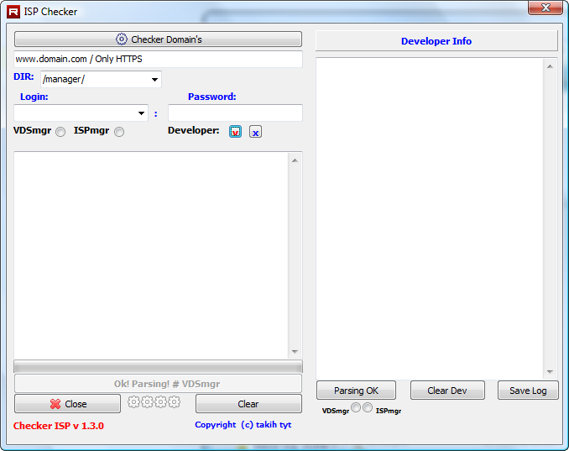
Task: Click scroll down arrow in left results box
Action: (295, 352)
